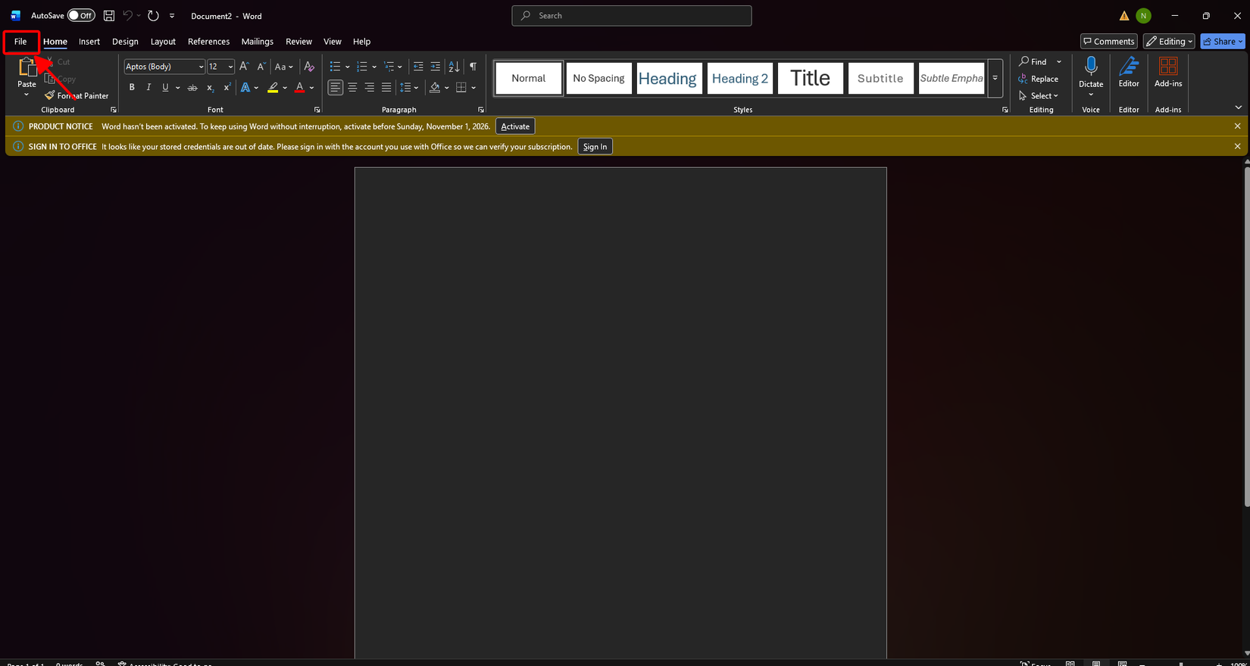Click Decrease Font Size icon
The height and width of the screenshot is (666, 1250).
(x=261, y=67)
